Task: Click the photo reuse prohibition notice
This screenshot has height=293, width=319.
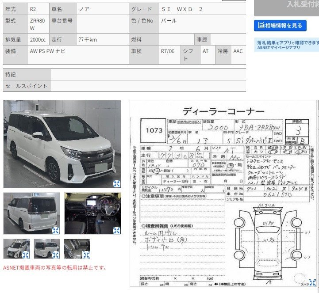Action: pyautogui.click(x=55, y=268)
